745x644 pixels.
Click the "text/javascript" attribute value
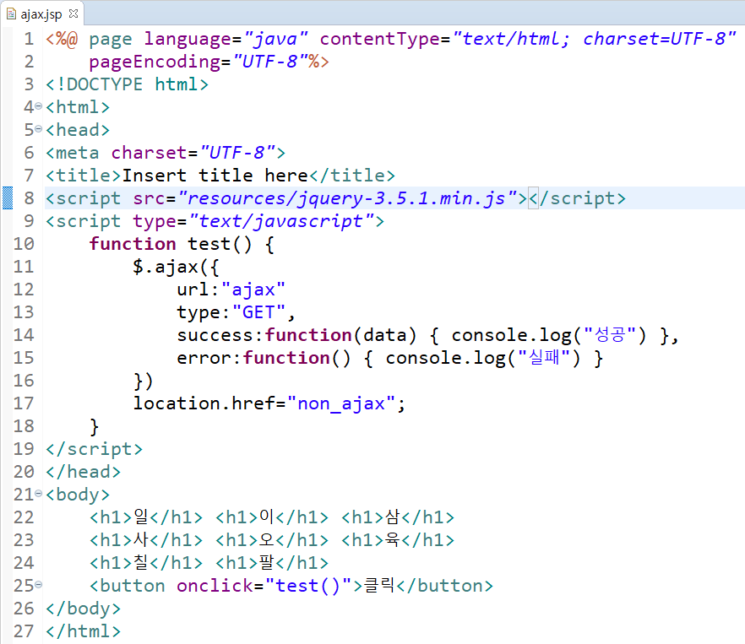tap(280, 221)
